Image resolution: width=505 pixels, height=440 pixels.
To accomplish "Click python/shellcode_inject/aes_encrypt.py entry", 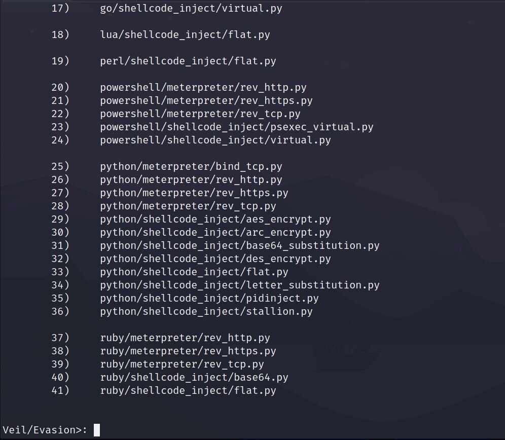I will [x=215, y=219].
